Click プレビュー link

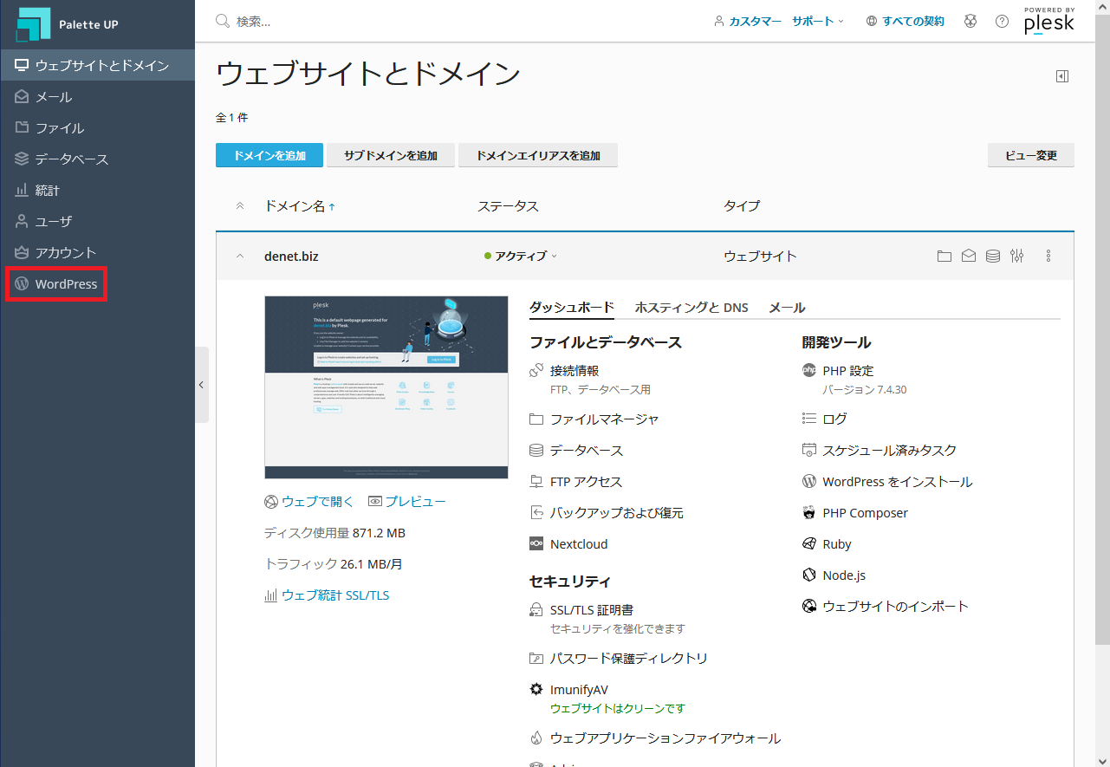407,502
